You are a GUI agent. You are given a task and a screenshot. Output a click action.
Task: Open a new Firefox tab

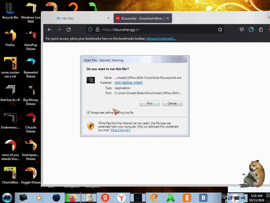(178, 18)
